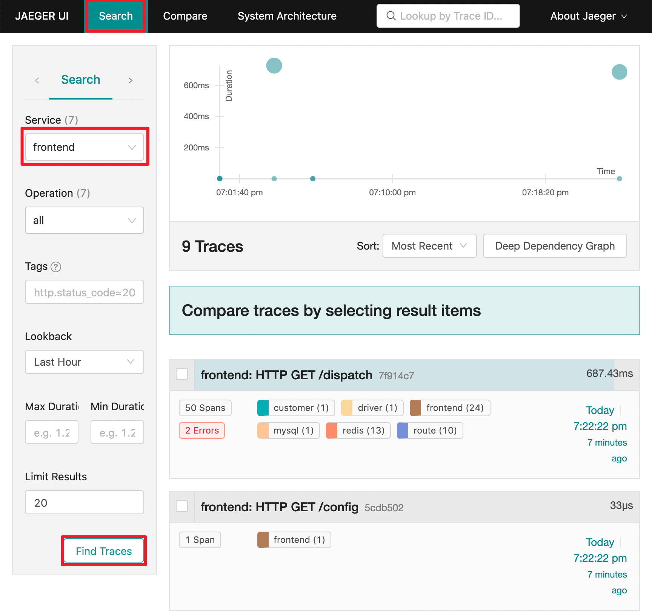The image size is (652, 613).
Task: Expand the About Jaeger menu
Action: pos(589,16)
